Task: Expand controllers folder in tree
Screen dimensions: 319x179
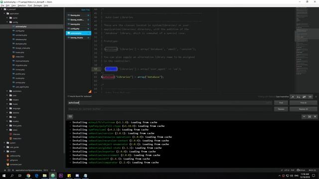Action: (7, 91)
